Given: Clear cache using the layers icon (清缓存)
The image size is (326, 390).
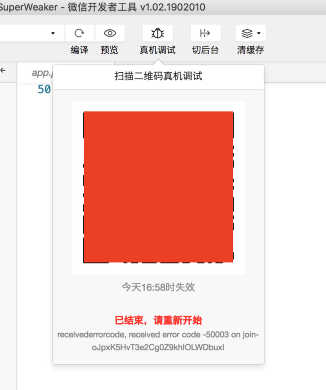Looking at the screenshot, I should pyautogui.click(x=247, y=33).
